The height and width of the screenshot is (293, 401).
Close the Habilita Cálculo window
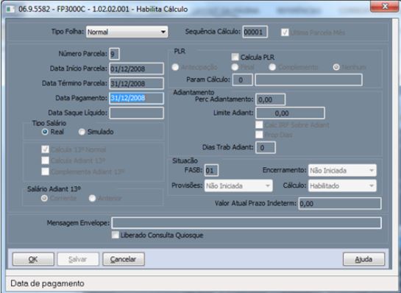point(384,7)
